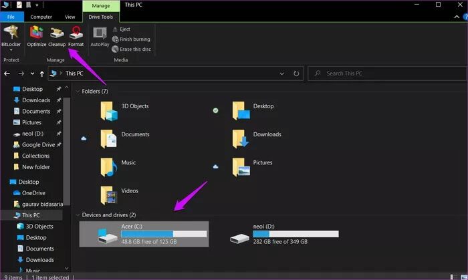
Task: Choose Erase this disc
Action: [x=132, y=49]
